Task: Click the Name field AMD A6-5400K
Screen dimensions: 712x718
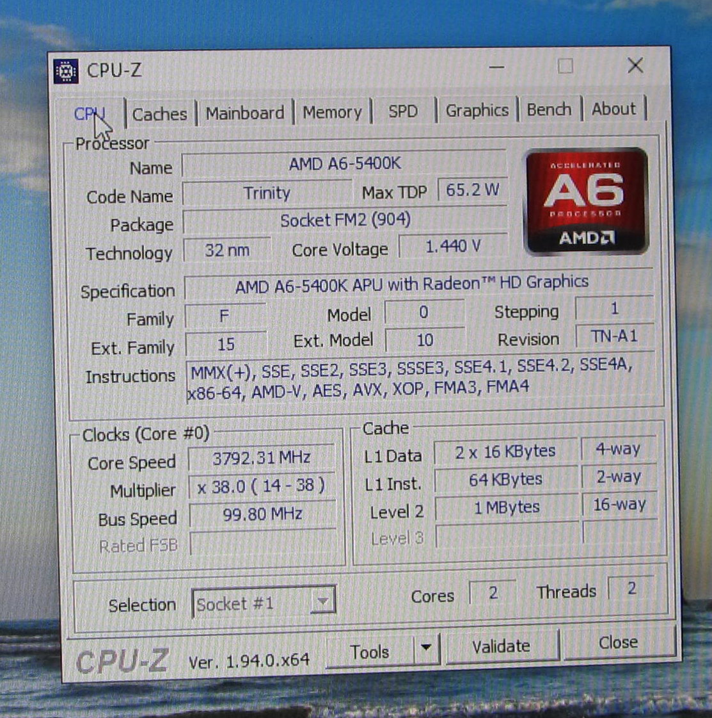Action: click(x=344, y=163)
